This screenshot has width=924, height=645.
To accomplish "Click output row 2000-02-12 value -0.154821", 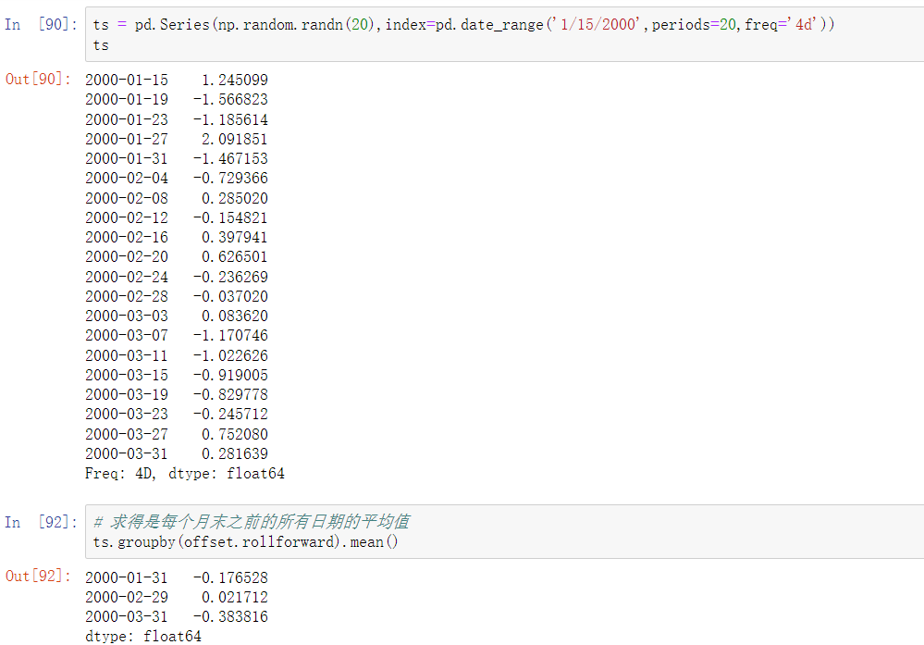I will (177, 217).
